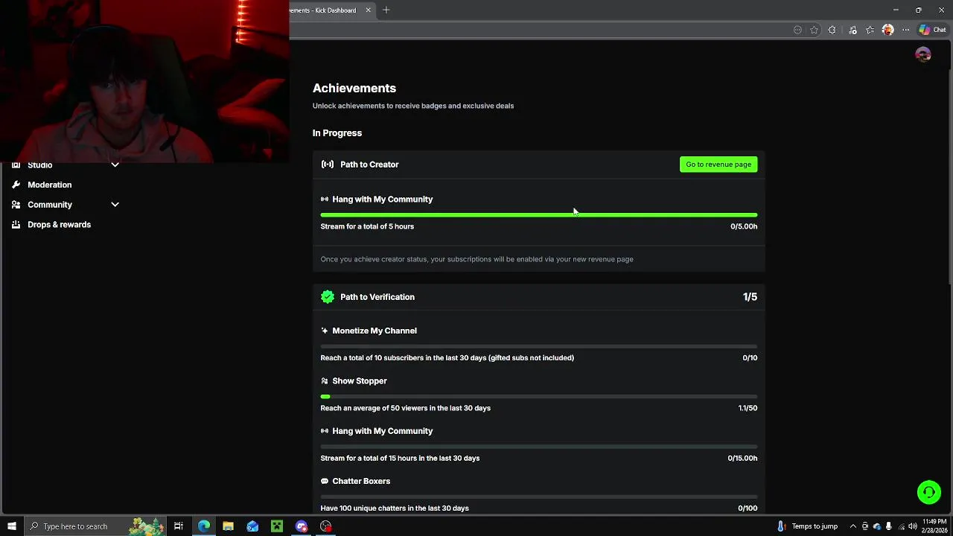953x536 pixels.
Task: Open Moderation in the sidebar
Action: 50,185
